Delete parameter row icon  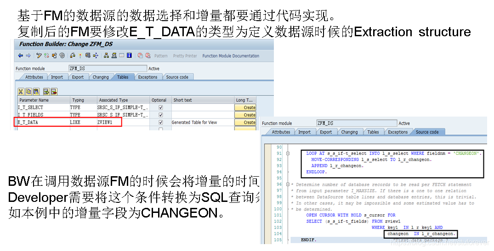[x=54, y=91]
